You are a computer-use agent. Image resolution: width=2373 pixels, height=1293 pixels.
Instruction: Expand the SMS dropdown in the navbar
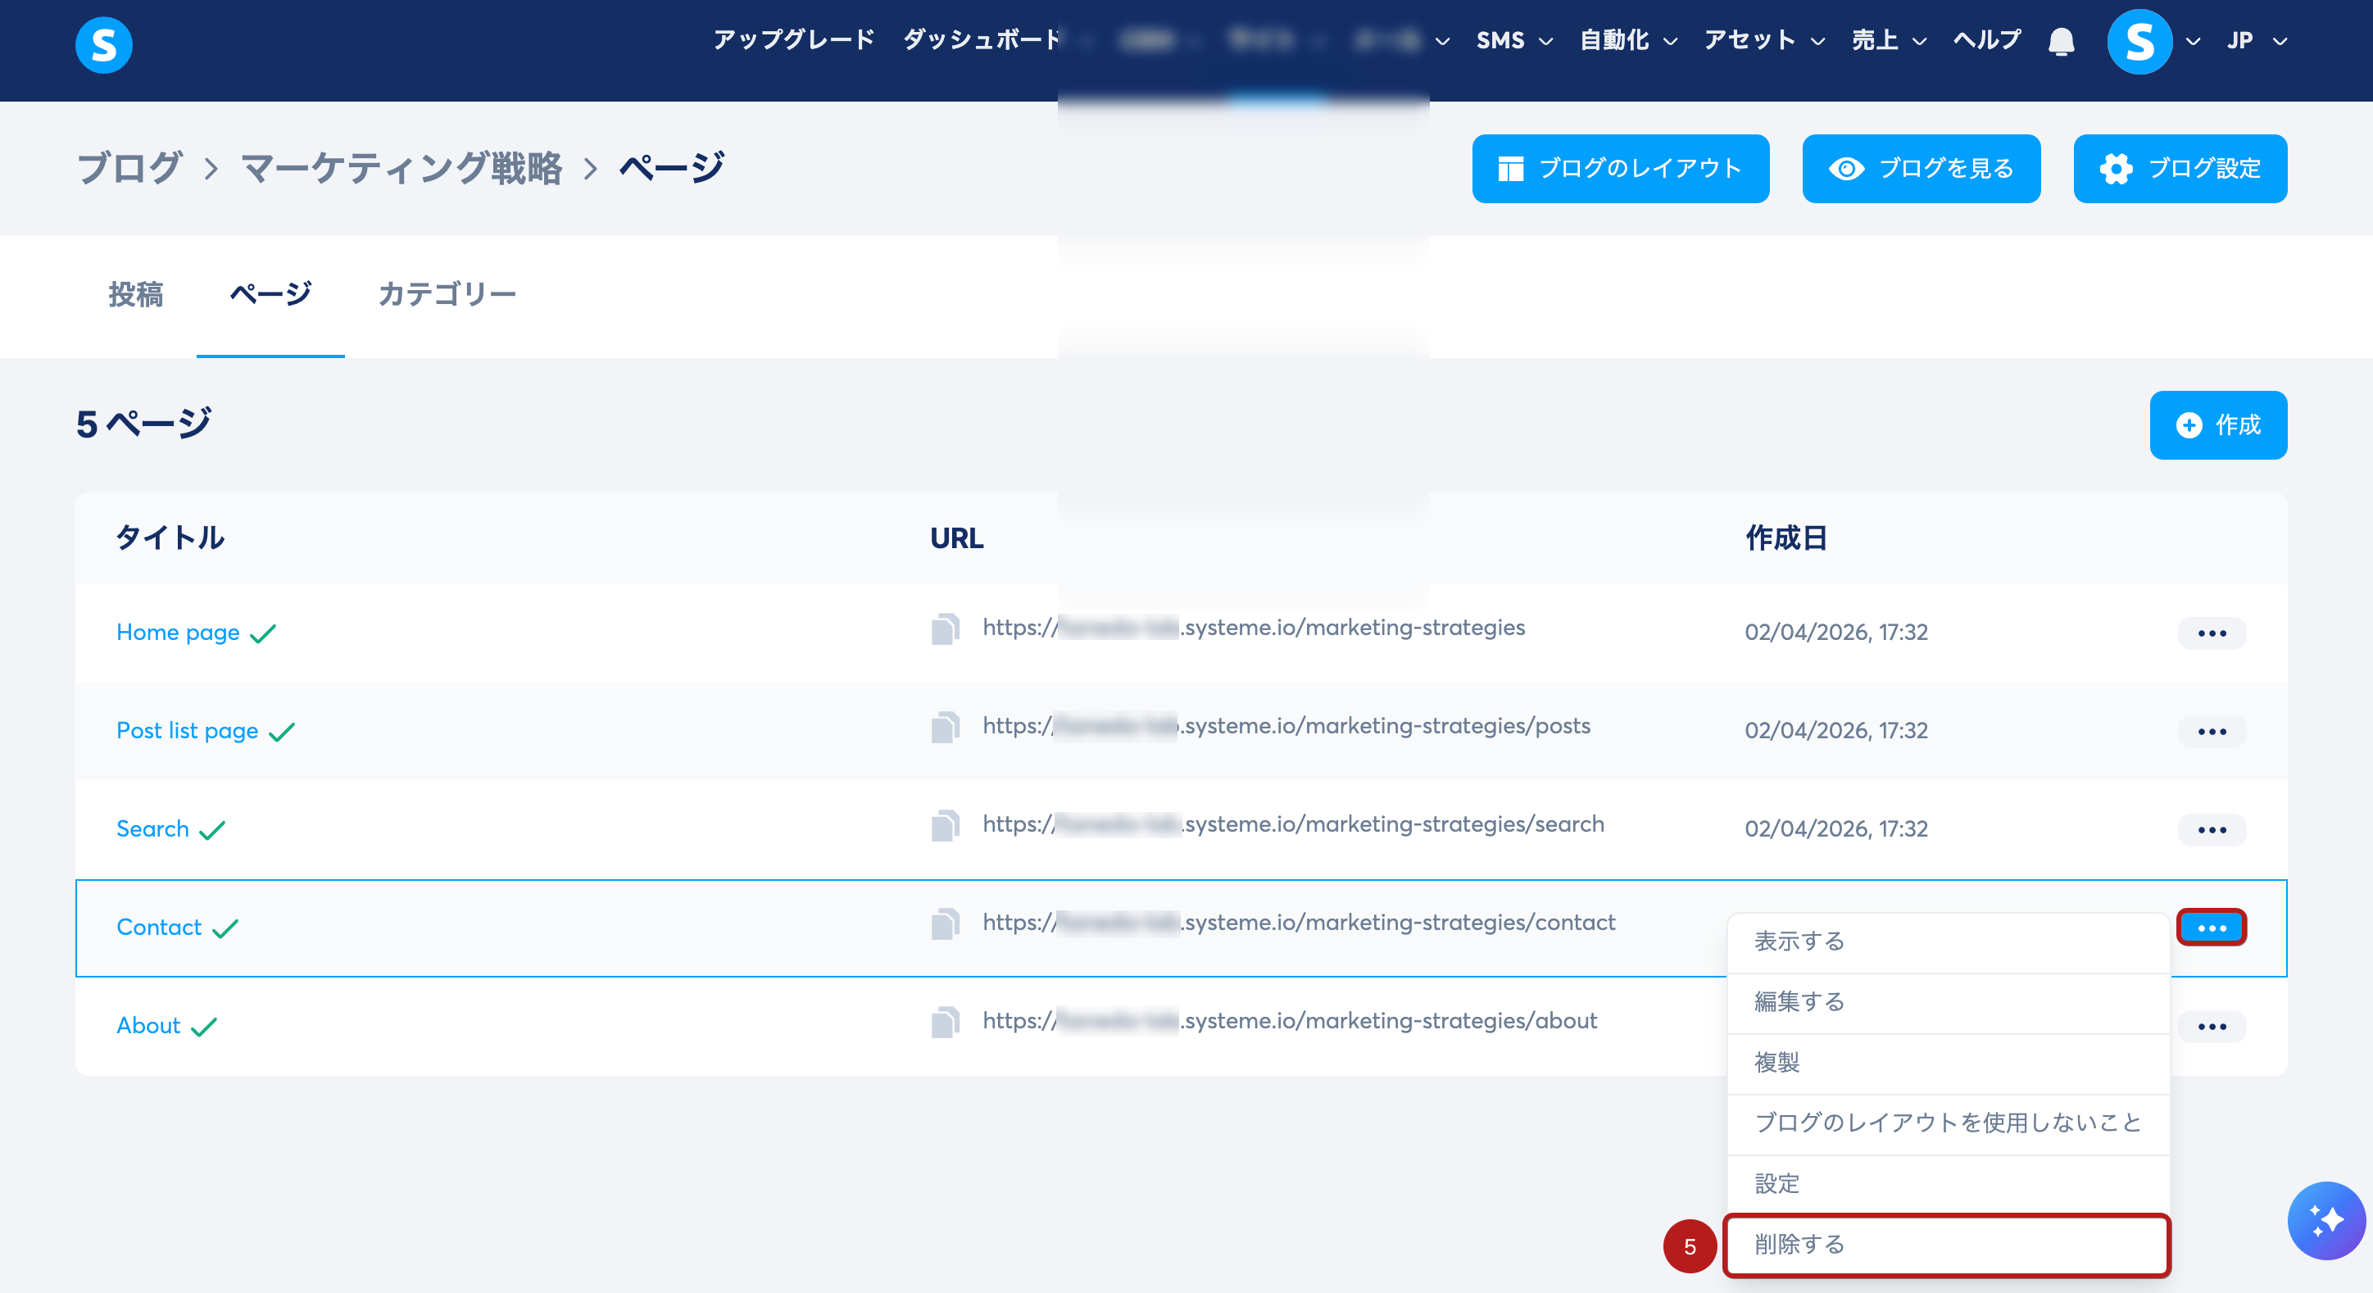click(x=1513, y=40)
